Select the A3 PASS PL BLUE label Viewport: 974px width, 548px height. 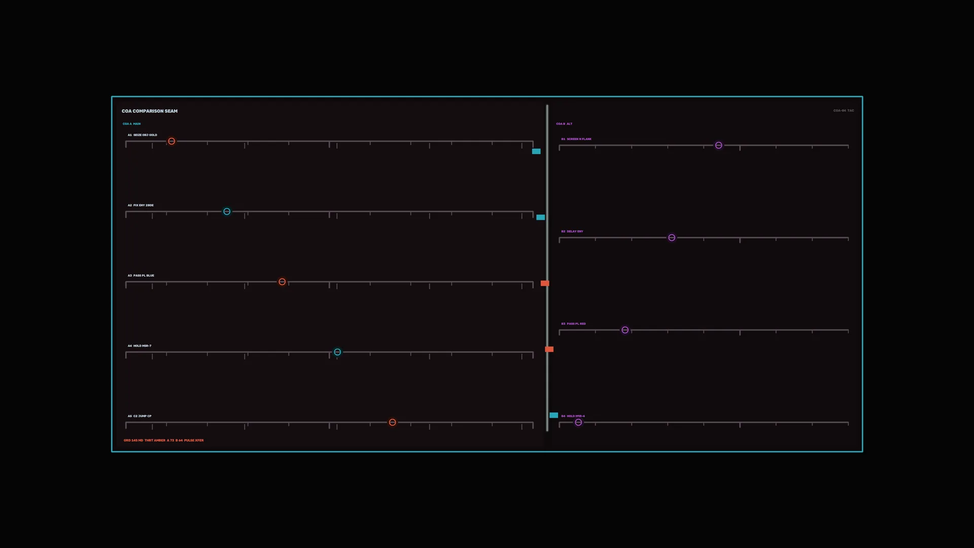(141, 276)
